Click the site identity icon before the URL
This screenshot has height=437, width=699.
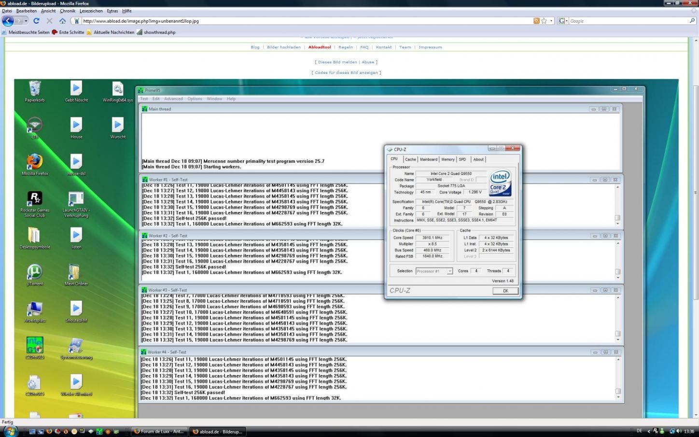pos(76,21)
